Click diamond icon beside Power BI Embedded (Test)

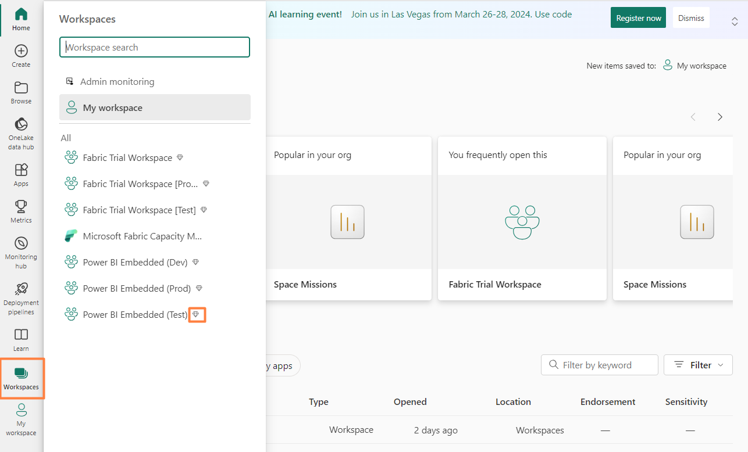point(196,314)
